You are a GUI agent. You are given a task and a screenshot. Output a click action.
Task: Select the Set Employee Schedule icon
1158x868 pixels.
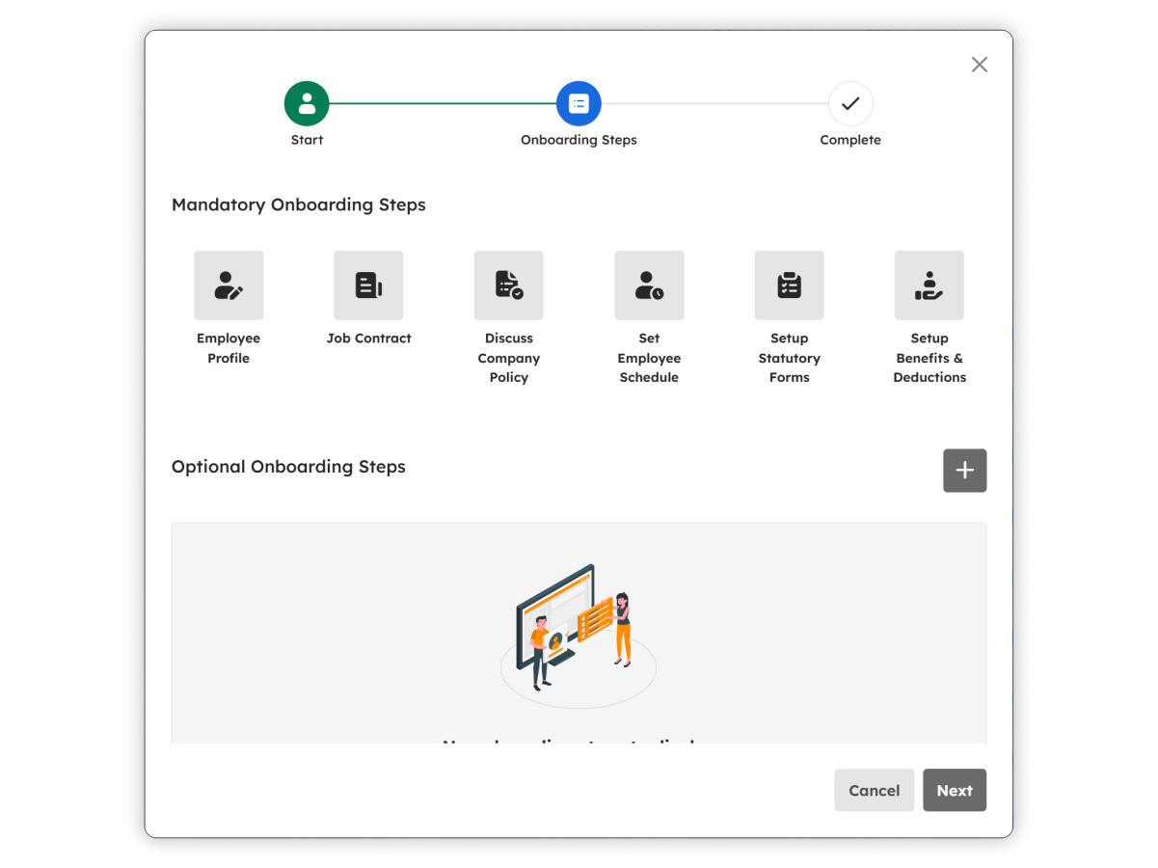pyautogui.click(x=649, y=285)
